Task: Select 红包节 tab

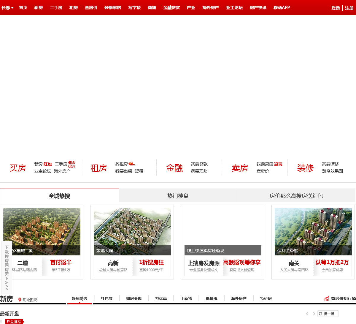Action: [107, 298]
